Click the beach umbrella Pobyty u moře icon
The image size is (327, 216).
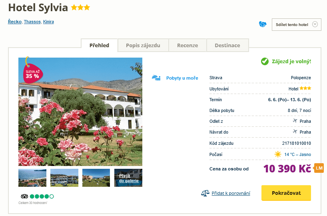click(x=156, y=78)
